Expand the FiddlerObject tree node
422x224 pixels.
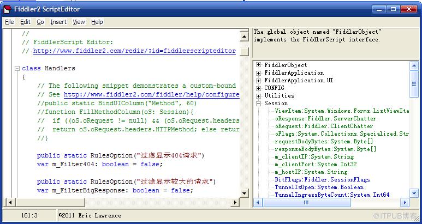[x=258, y=65]
